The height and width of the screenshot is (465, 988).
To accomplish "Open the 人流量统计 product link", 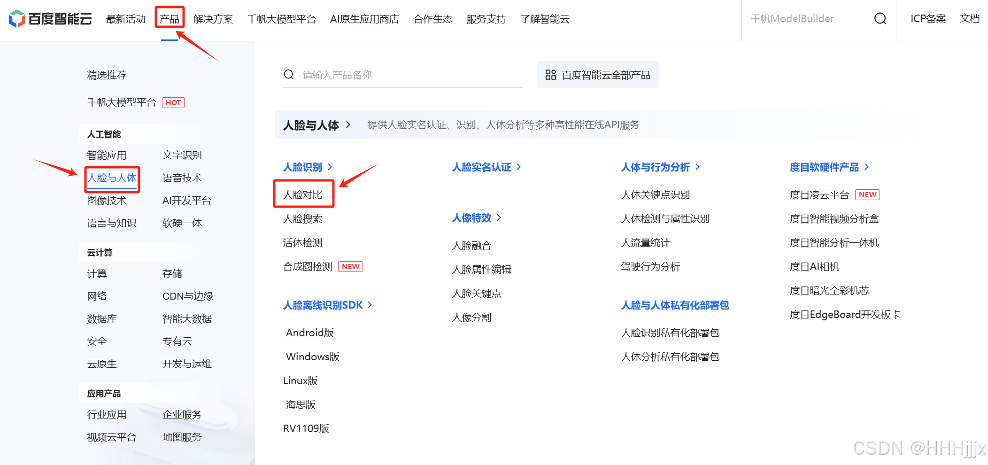I will [x=646, y=243].
